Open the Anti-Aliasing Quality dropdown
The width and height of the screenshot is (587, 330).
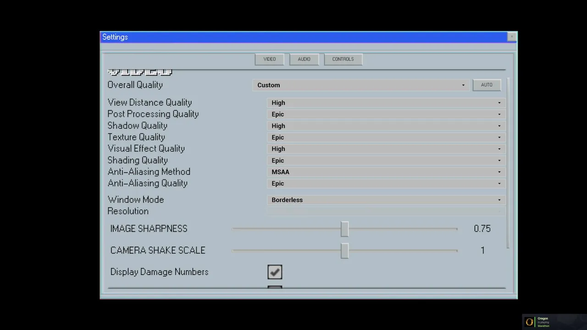click(386, 183)
